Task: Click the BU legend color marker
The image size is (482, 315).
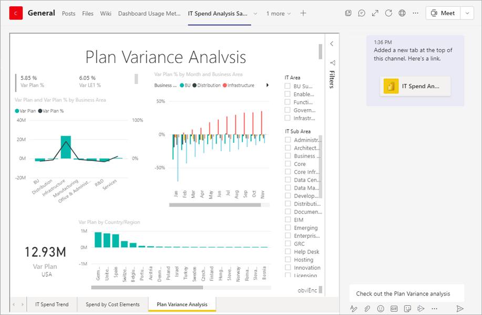Action: click(182, 86)
